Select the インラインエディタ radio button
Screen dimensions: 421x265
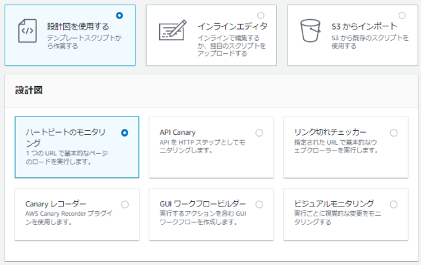click(260, 16)
